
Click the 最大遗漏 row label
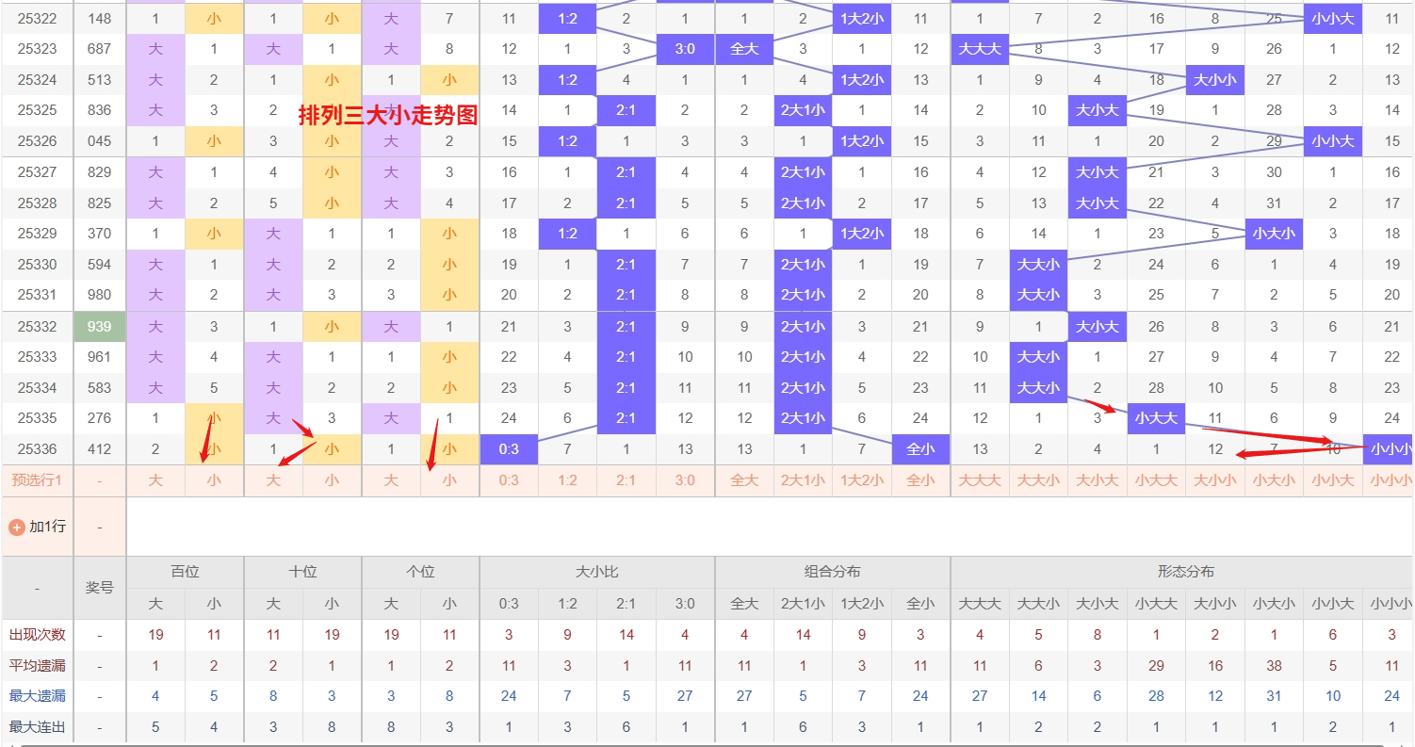(37, 696)
